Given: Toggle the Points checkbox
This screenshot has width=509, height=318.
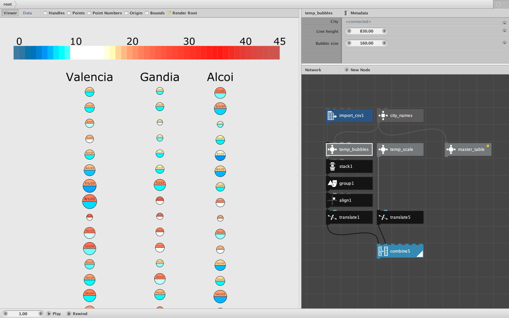Looking at the screenshot, I should click(69, 13).
